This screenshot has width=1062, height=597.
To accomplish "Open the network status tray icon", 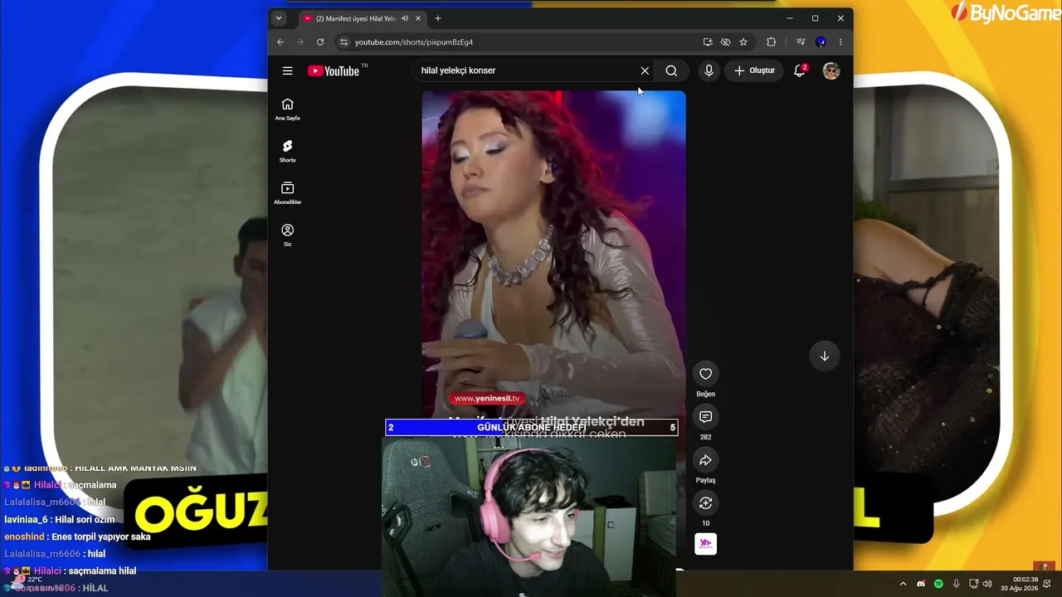I will click(x=973, y=584).
